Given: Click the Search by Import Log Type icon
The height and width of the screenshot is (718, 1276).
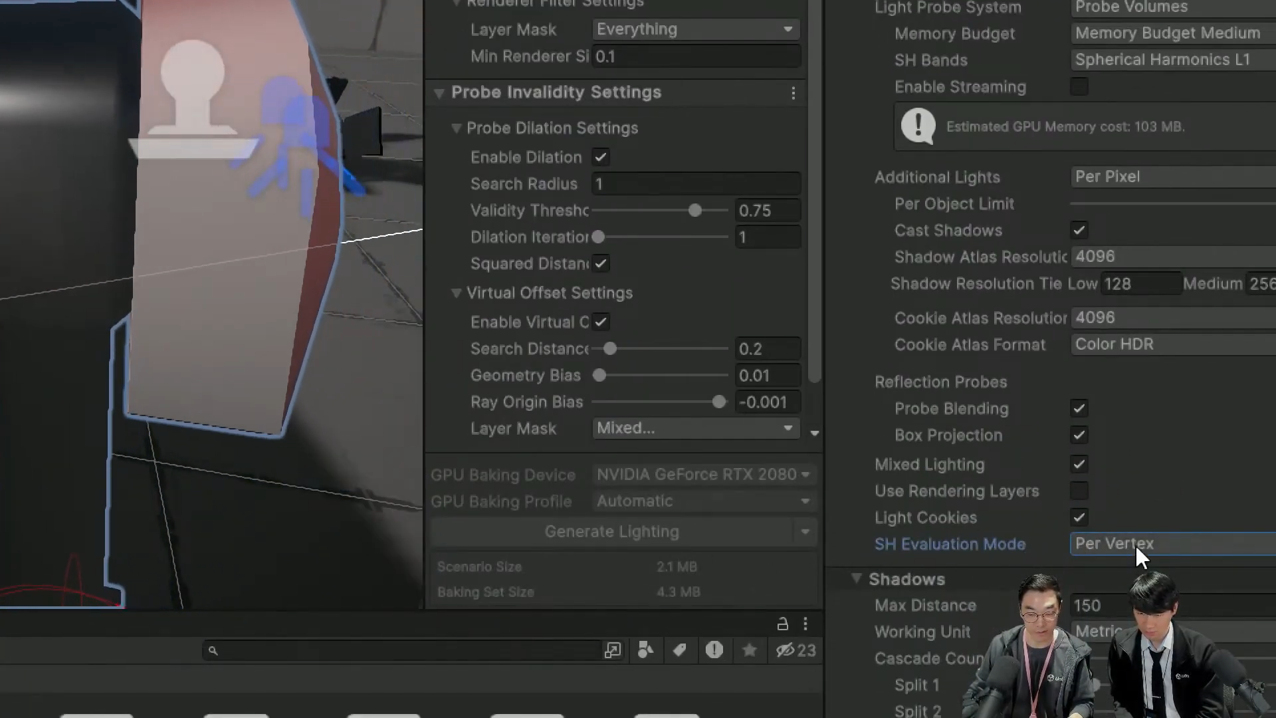Looking at the screenshot, I should coord(714,650).
